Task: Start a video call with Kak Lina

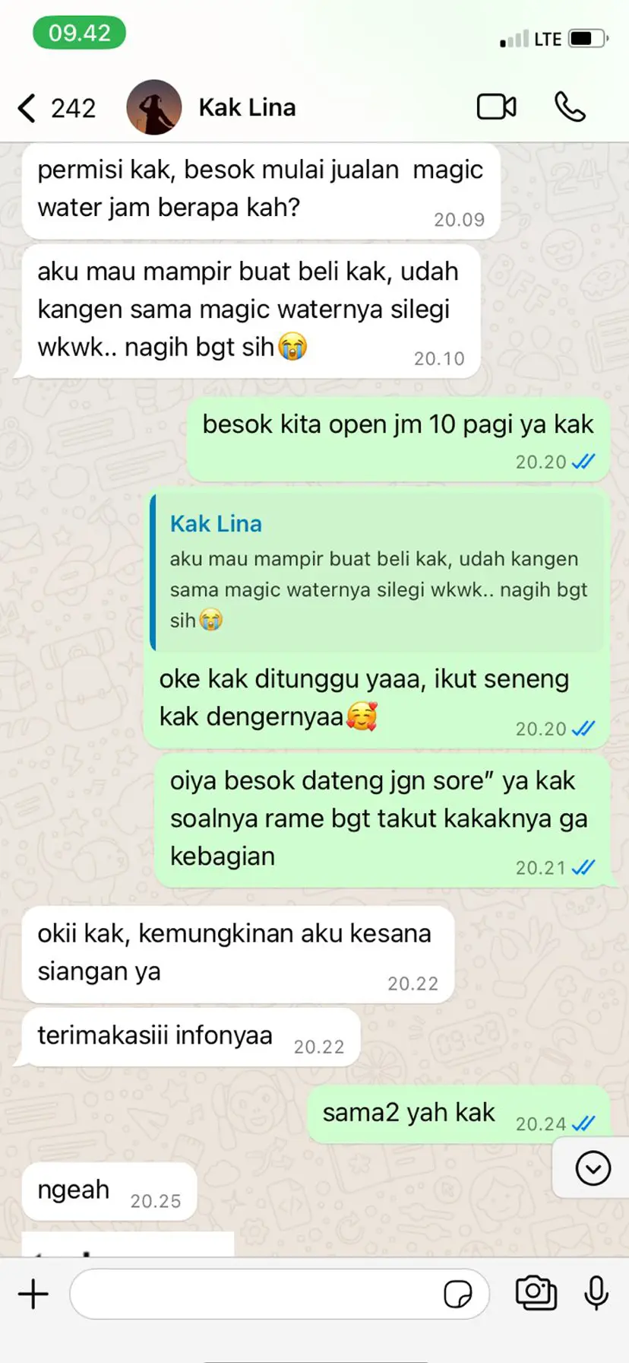Action: coord(497,107)
